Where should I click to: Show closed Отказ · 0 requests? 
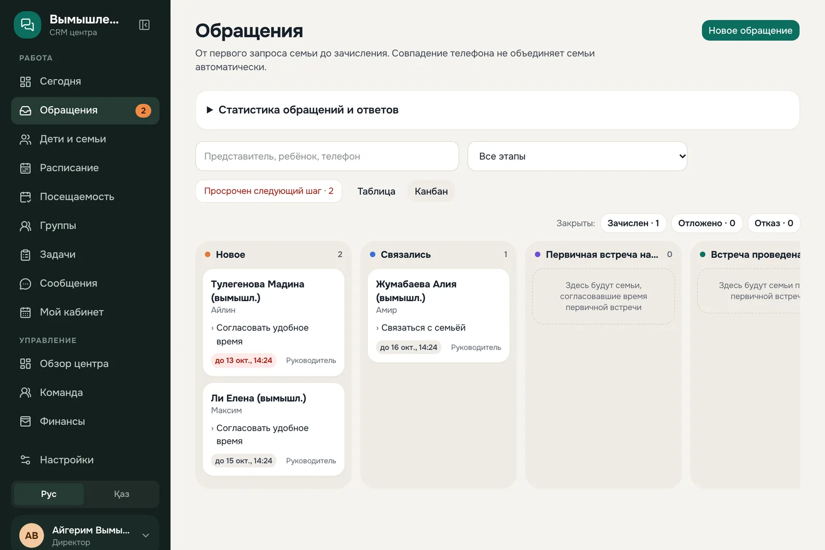(x=773, y=223)
